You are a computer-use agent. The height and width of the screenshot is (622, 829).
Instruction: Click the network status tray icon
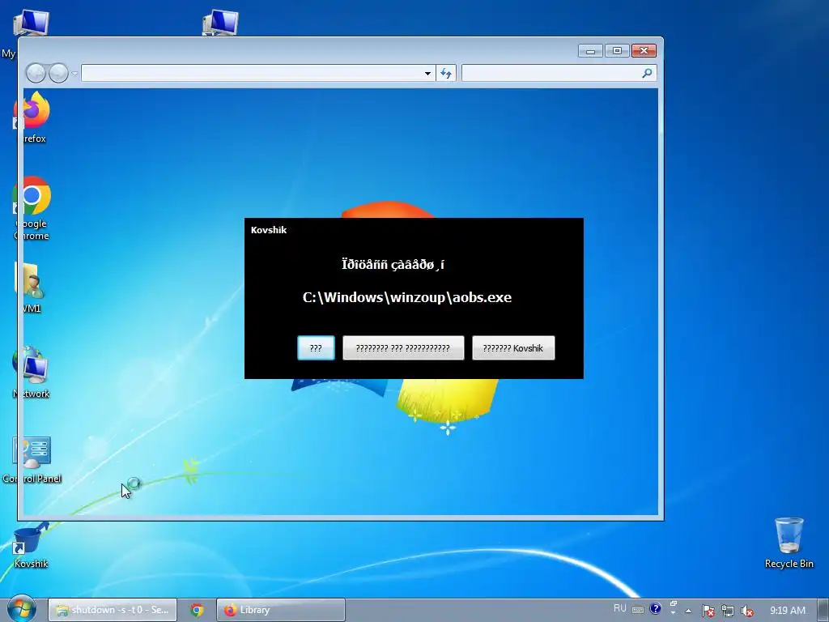(728, 611)
